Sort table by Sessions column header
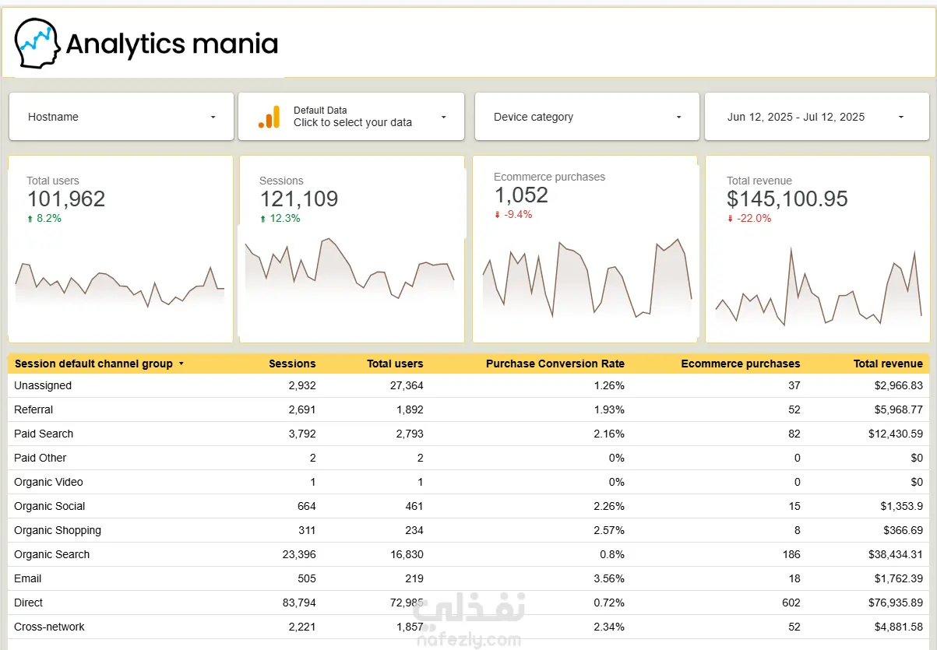 click(x=292, y=364)
